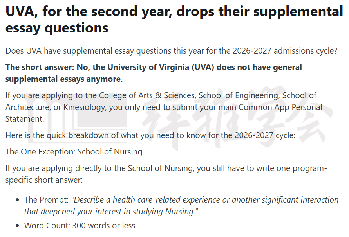The width and height of the screenshot is (349, 237).
Task: Click the bullet point before 'Word Count'
Action: coord(17,226)
